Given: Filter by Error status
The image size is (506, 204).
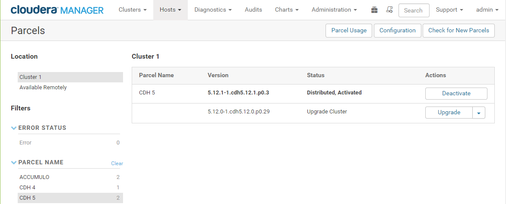Looking at the screenshot, I should pyautogui.click(x=70, y=142).
